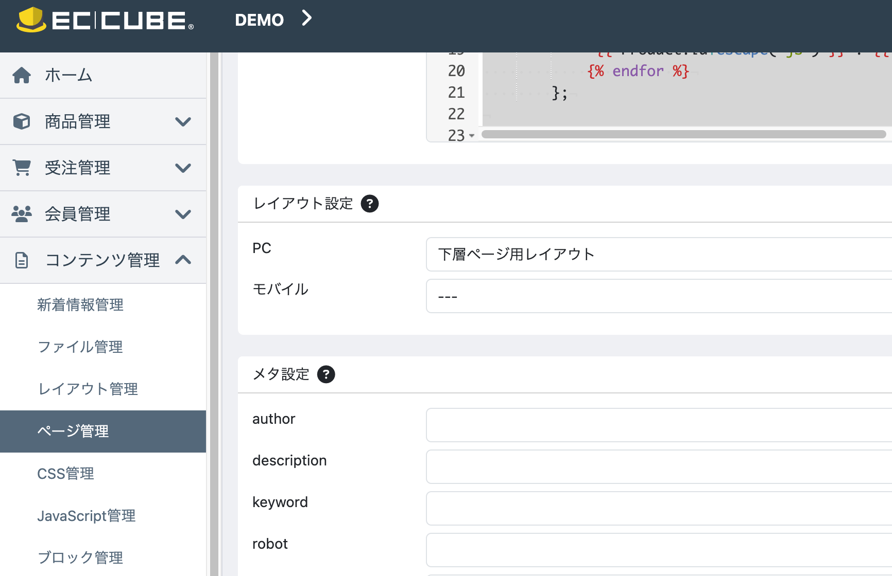Open 会員管理 menu item

pos(103,214)
